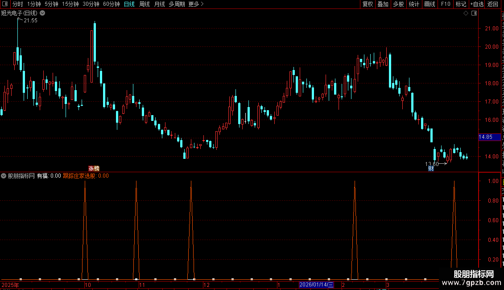Click the 17.00 price axis label
This screenshot has width=504, height=290.
(492, 102)
